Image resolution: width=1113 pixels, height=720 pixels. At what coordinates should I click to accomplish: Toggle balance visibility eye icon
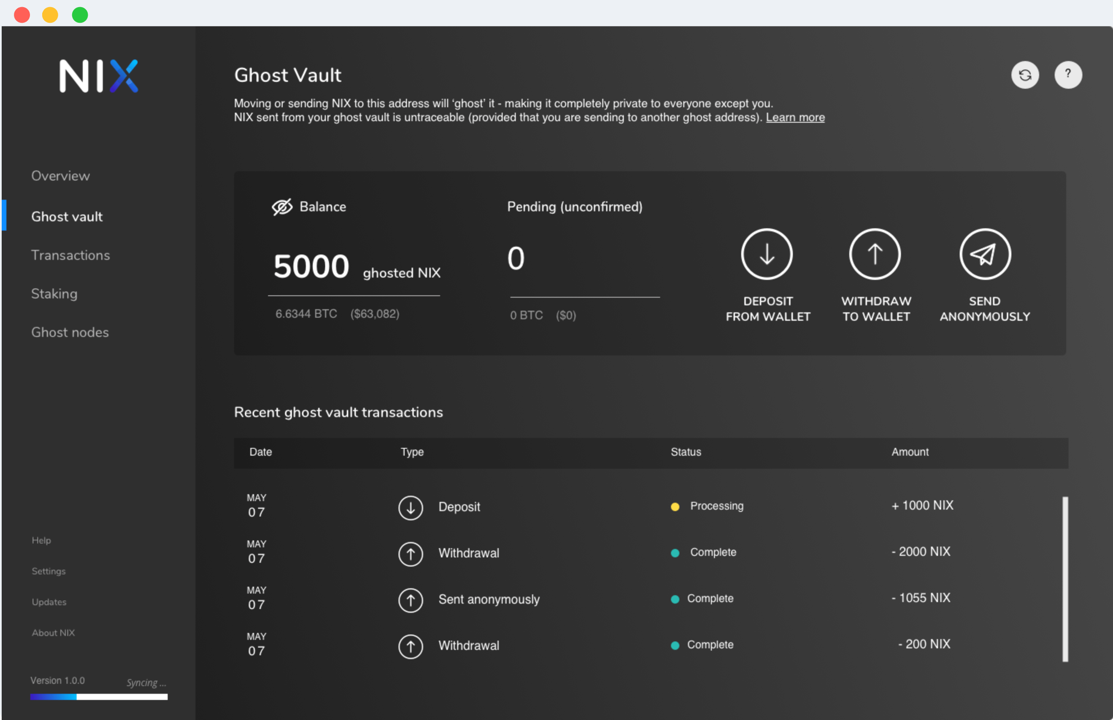(282, 207)
